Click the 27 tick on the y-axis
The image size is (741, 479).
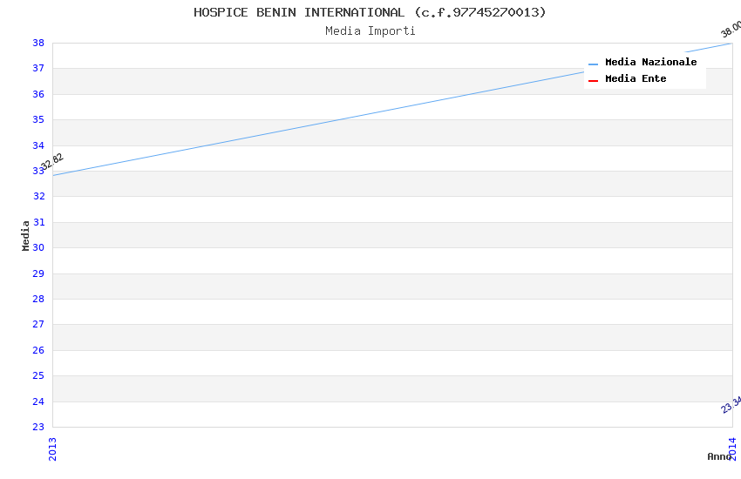coord(38,324)
